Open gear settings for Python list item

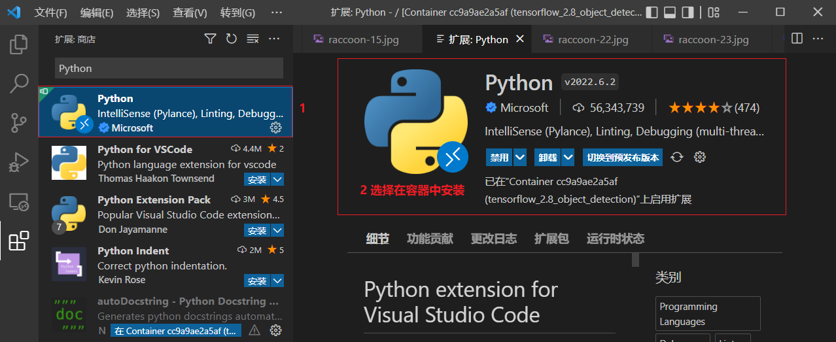pos(276,127)
